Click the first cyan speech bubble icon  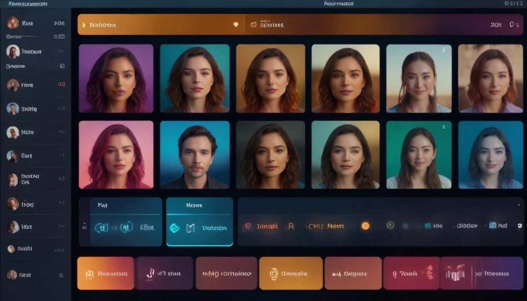click(102, 227)
